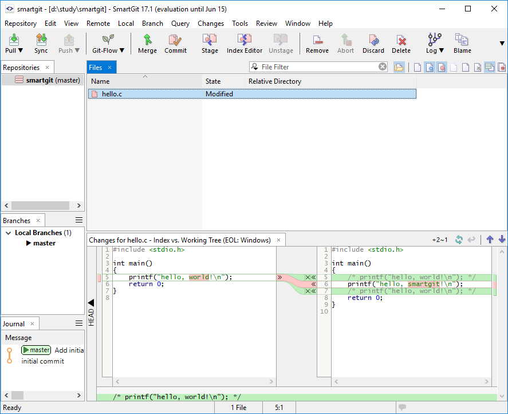
Task: Open the Pull dropdown arrow
Action: click(x=21, y=50)
